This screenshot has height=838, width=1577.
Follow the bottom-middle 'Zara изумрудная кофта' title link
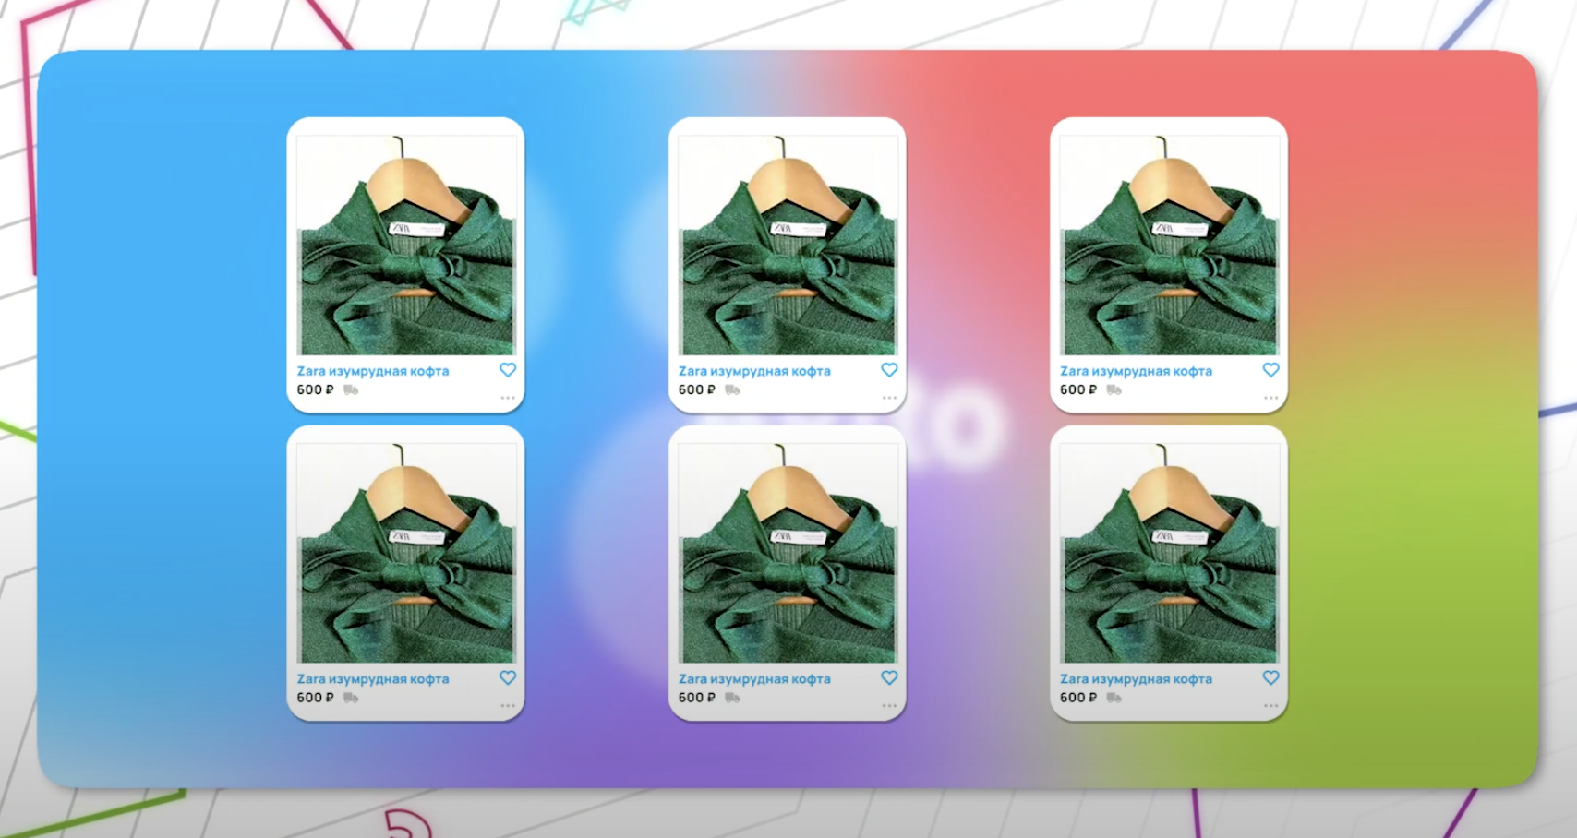(754, 678)
